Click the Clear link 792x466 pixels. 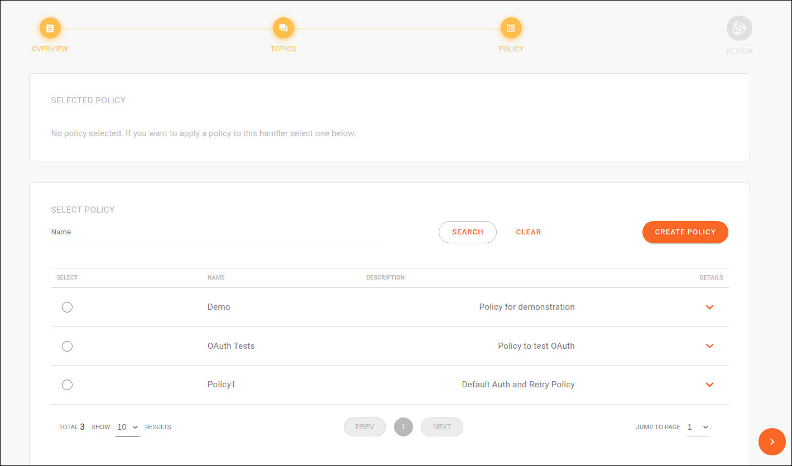528,232
